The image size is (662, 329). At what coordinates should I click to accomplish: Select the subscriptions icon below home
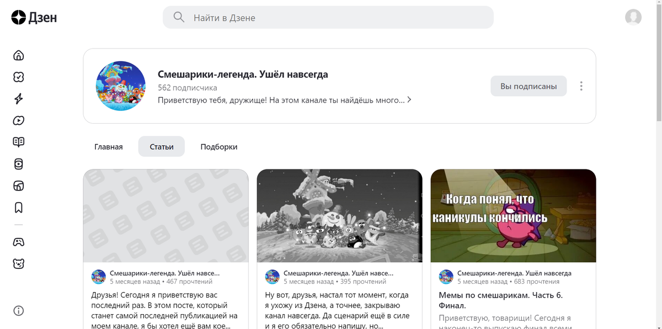pyautogui.click(x=18, y=77)
